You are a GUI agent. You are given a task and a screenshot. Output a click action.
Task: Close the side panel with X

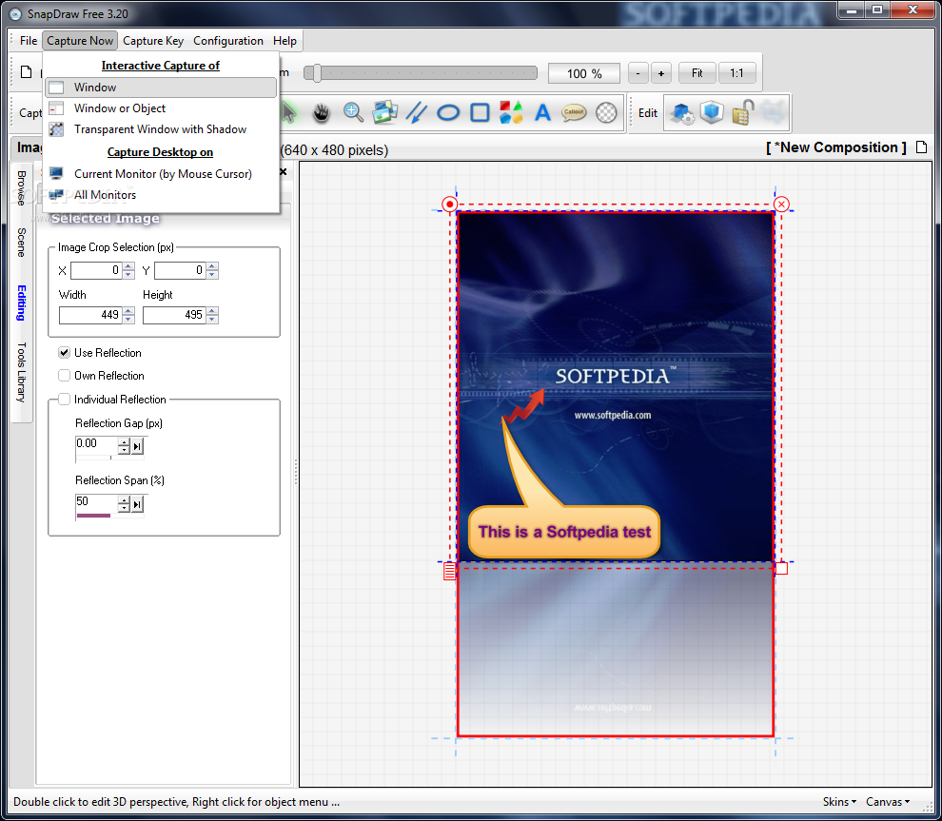[x=283, y=172]
